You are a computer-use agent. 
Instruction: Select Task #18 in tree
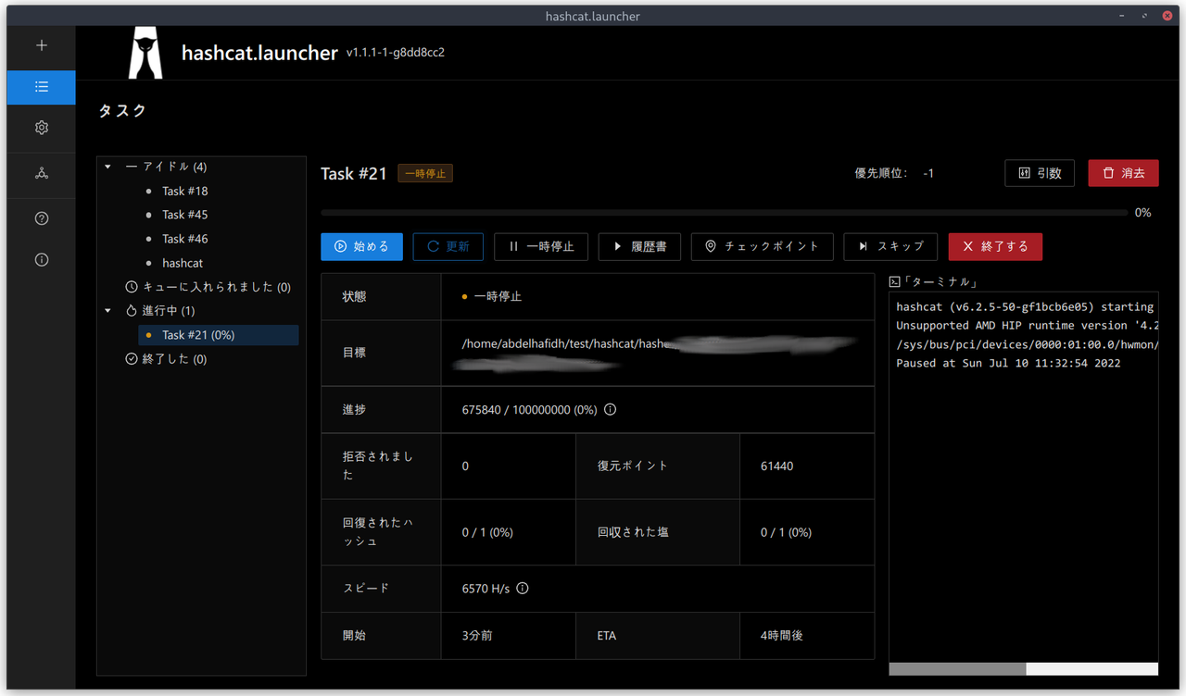[184, 191]
